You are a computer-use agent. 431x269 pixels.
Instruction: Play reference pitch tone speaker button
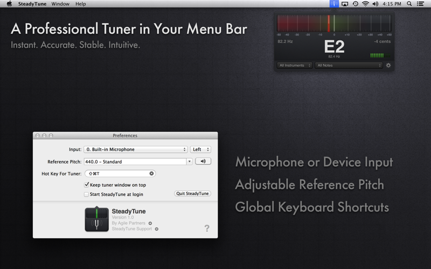pos(203,161)
